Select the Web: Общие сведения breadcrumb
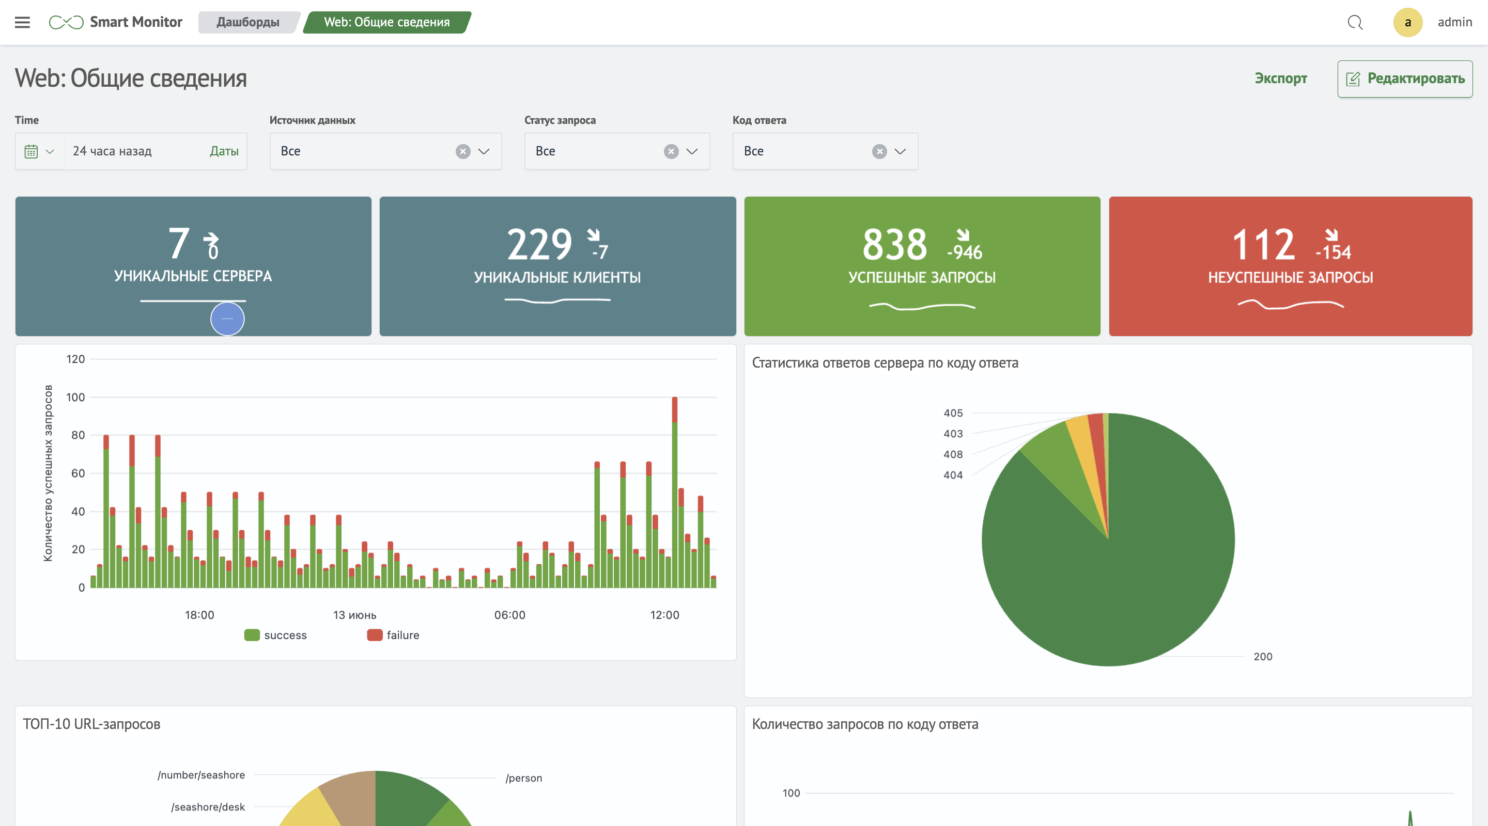This screenshot has height=826, width=1488. [386, 23]
